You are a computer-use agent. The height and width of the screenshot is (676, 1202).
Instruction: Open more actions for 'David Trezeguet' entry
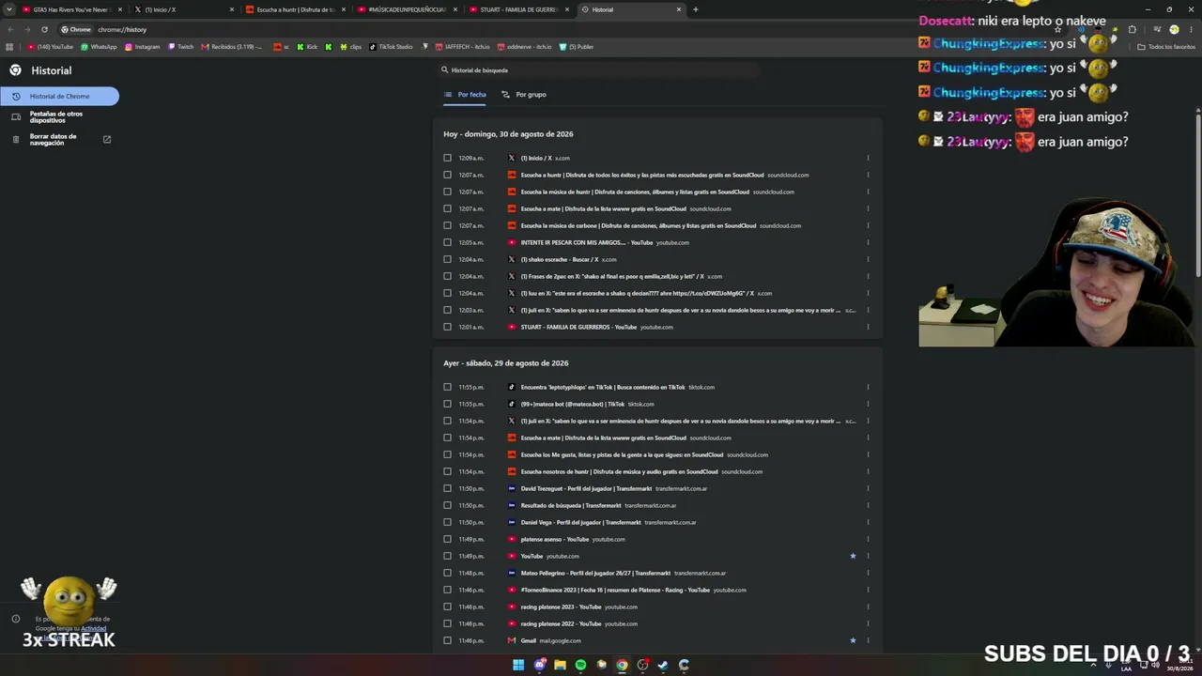[868, 488]
